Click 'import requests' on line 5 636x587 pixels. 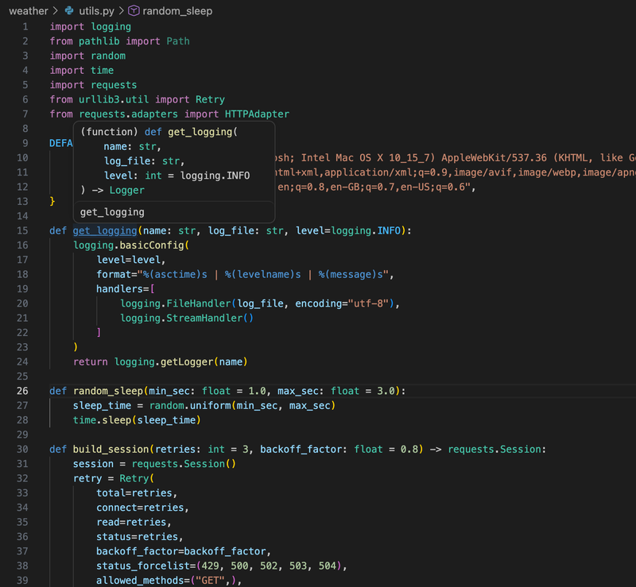pyautogui.click(x=93, y=85)
